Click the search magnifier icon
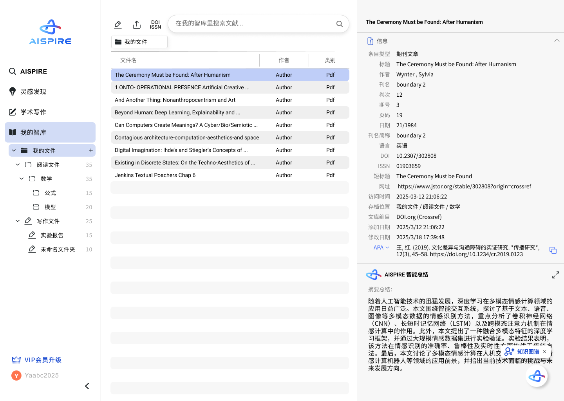 point(339,24)
